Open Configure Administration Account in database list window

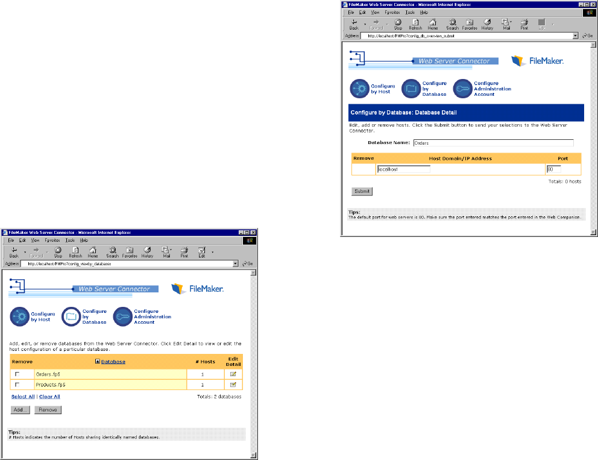tap(142, 317)
